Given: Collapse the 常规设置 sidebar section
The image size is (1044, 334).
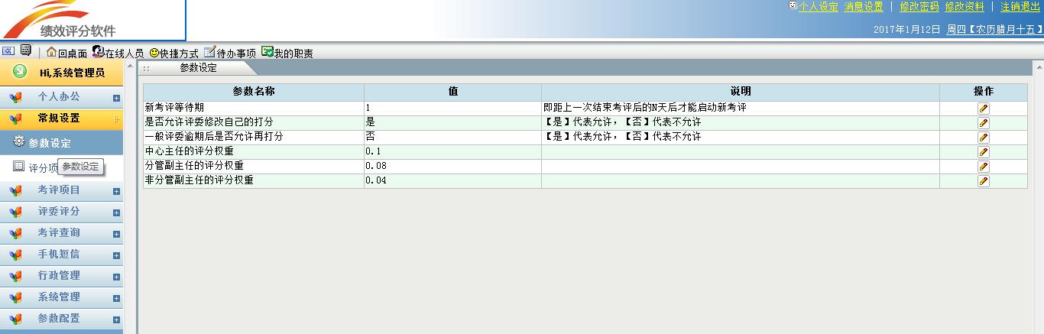Looking at the screenshot, I should click(x=61, y=119).
